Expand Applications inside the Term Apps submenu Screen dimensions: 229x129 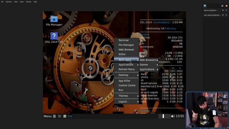[149, 69]
